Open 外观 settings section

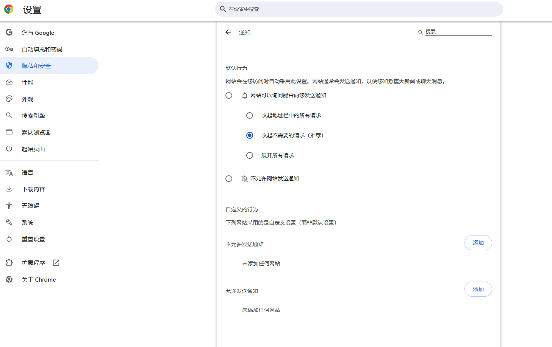pyautogui.click(x=49, y=99)
